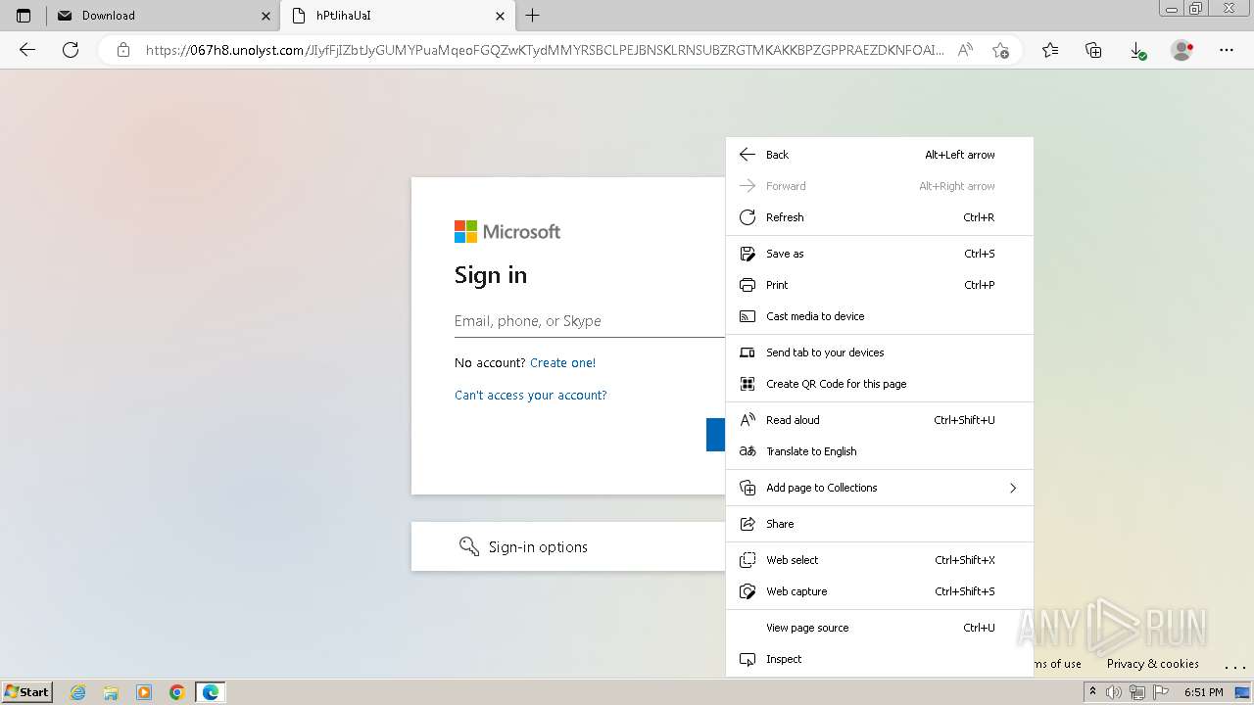Choose Print in the context menu
The height and width of the screenshot is (705, 1254).
(880, 285)
